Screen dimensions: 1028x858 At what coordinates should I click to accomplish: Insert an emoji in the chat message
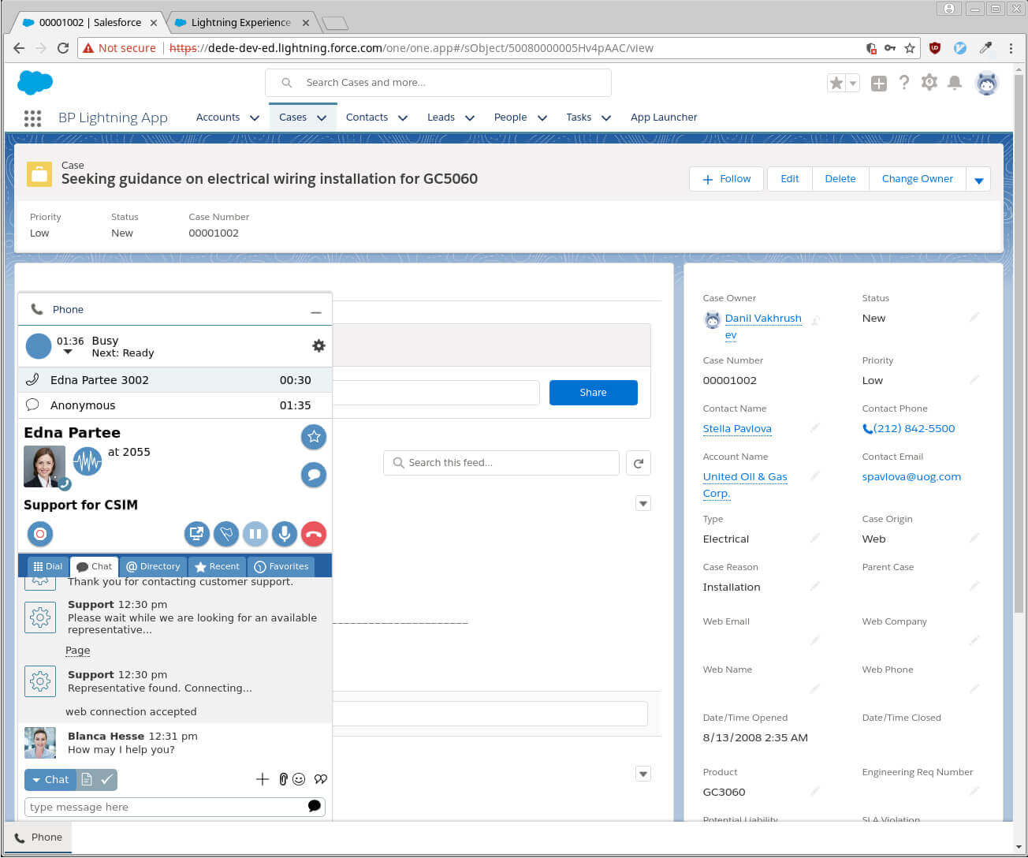coord(299,779)
